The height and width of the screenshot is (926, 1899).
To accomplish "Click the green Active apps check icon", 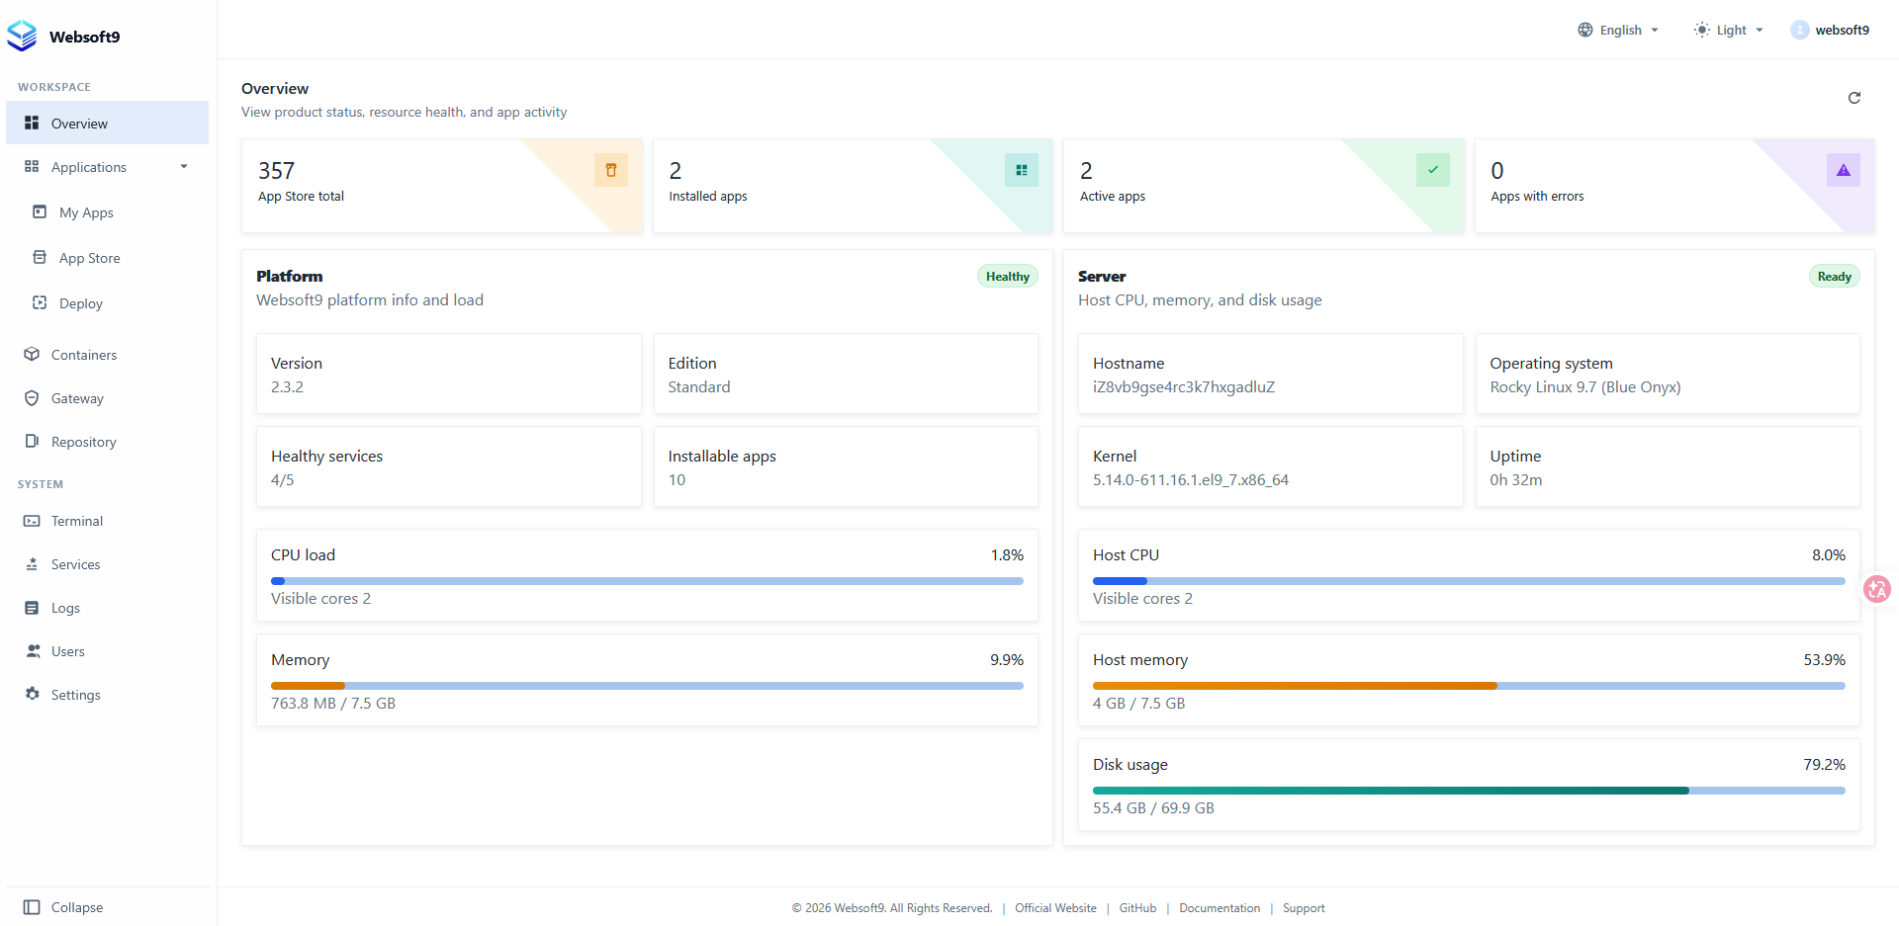I will [1433, 170].
